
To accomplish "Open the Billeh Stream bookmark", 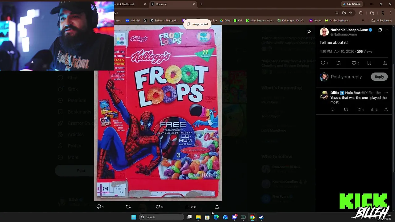I will pos(260,21).
